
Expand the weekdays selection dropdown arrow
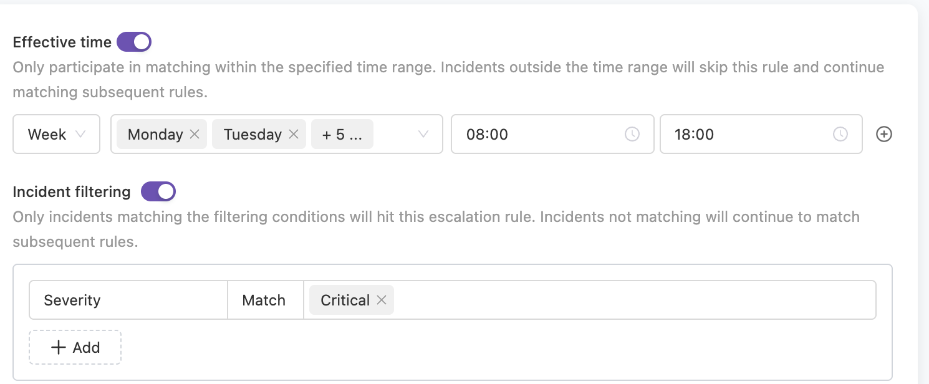423,134
